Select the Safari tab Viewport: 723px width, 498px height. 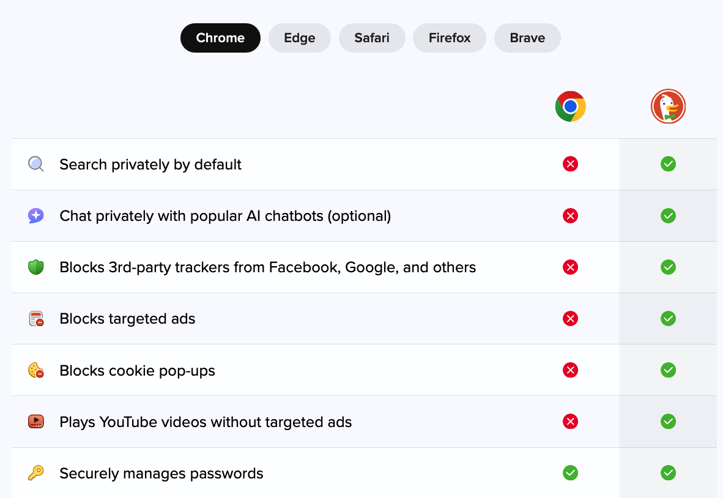(372, 38)
